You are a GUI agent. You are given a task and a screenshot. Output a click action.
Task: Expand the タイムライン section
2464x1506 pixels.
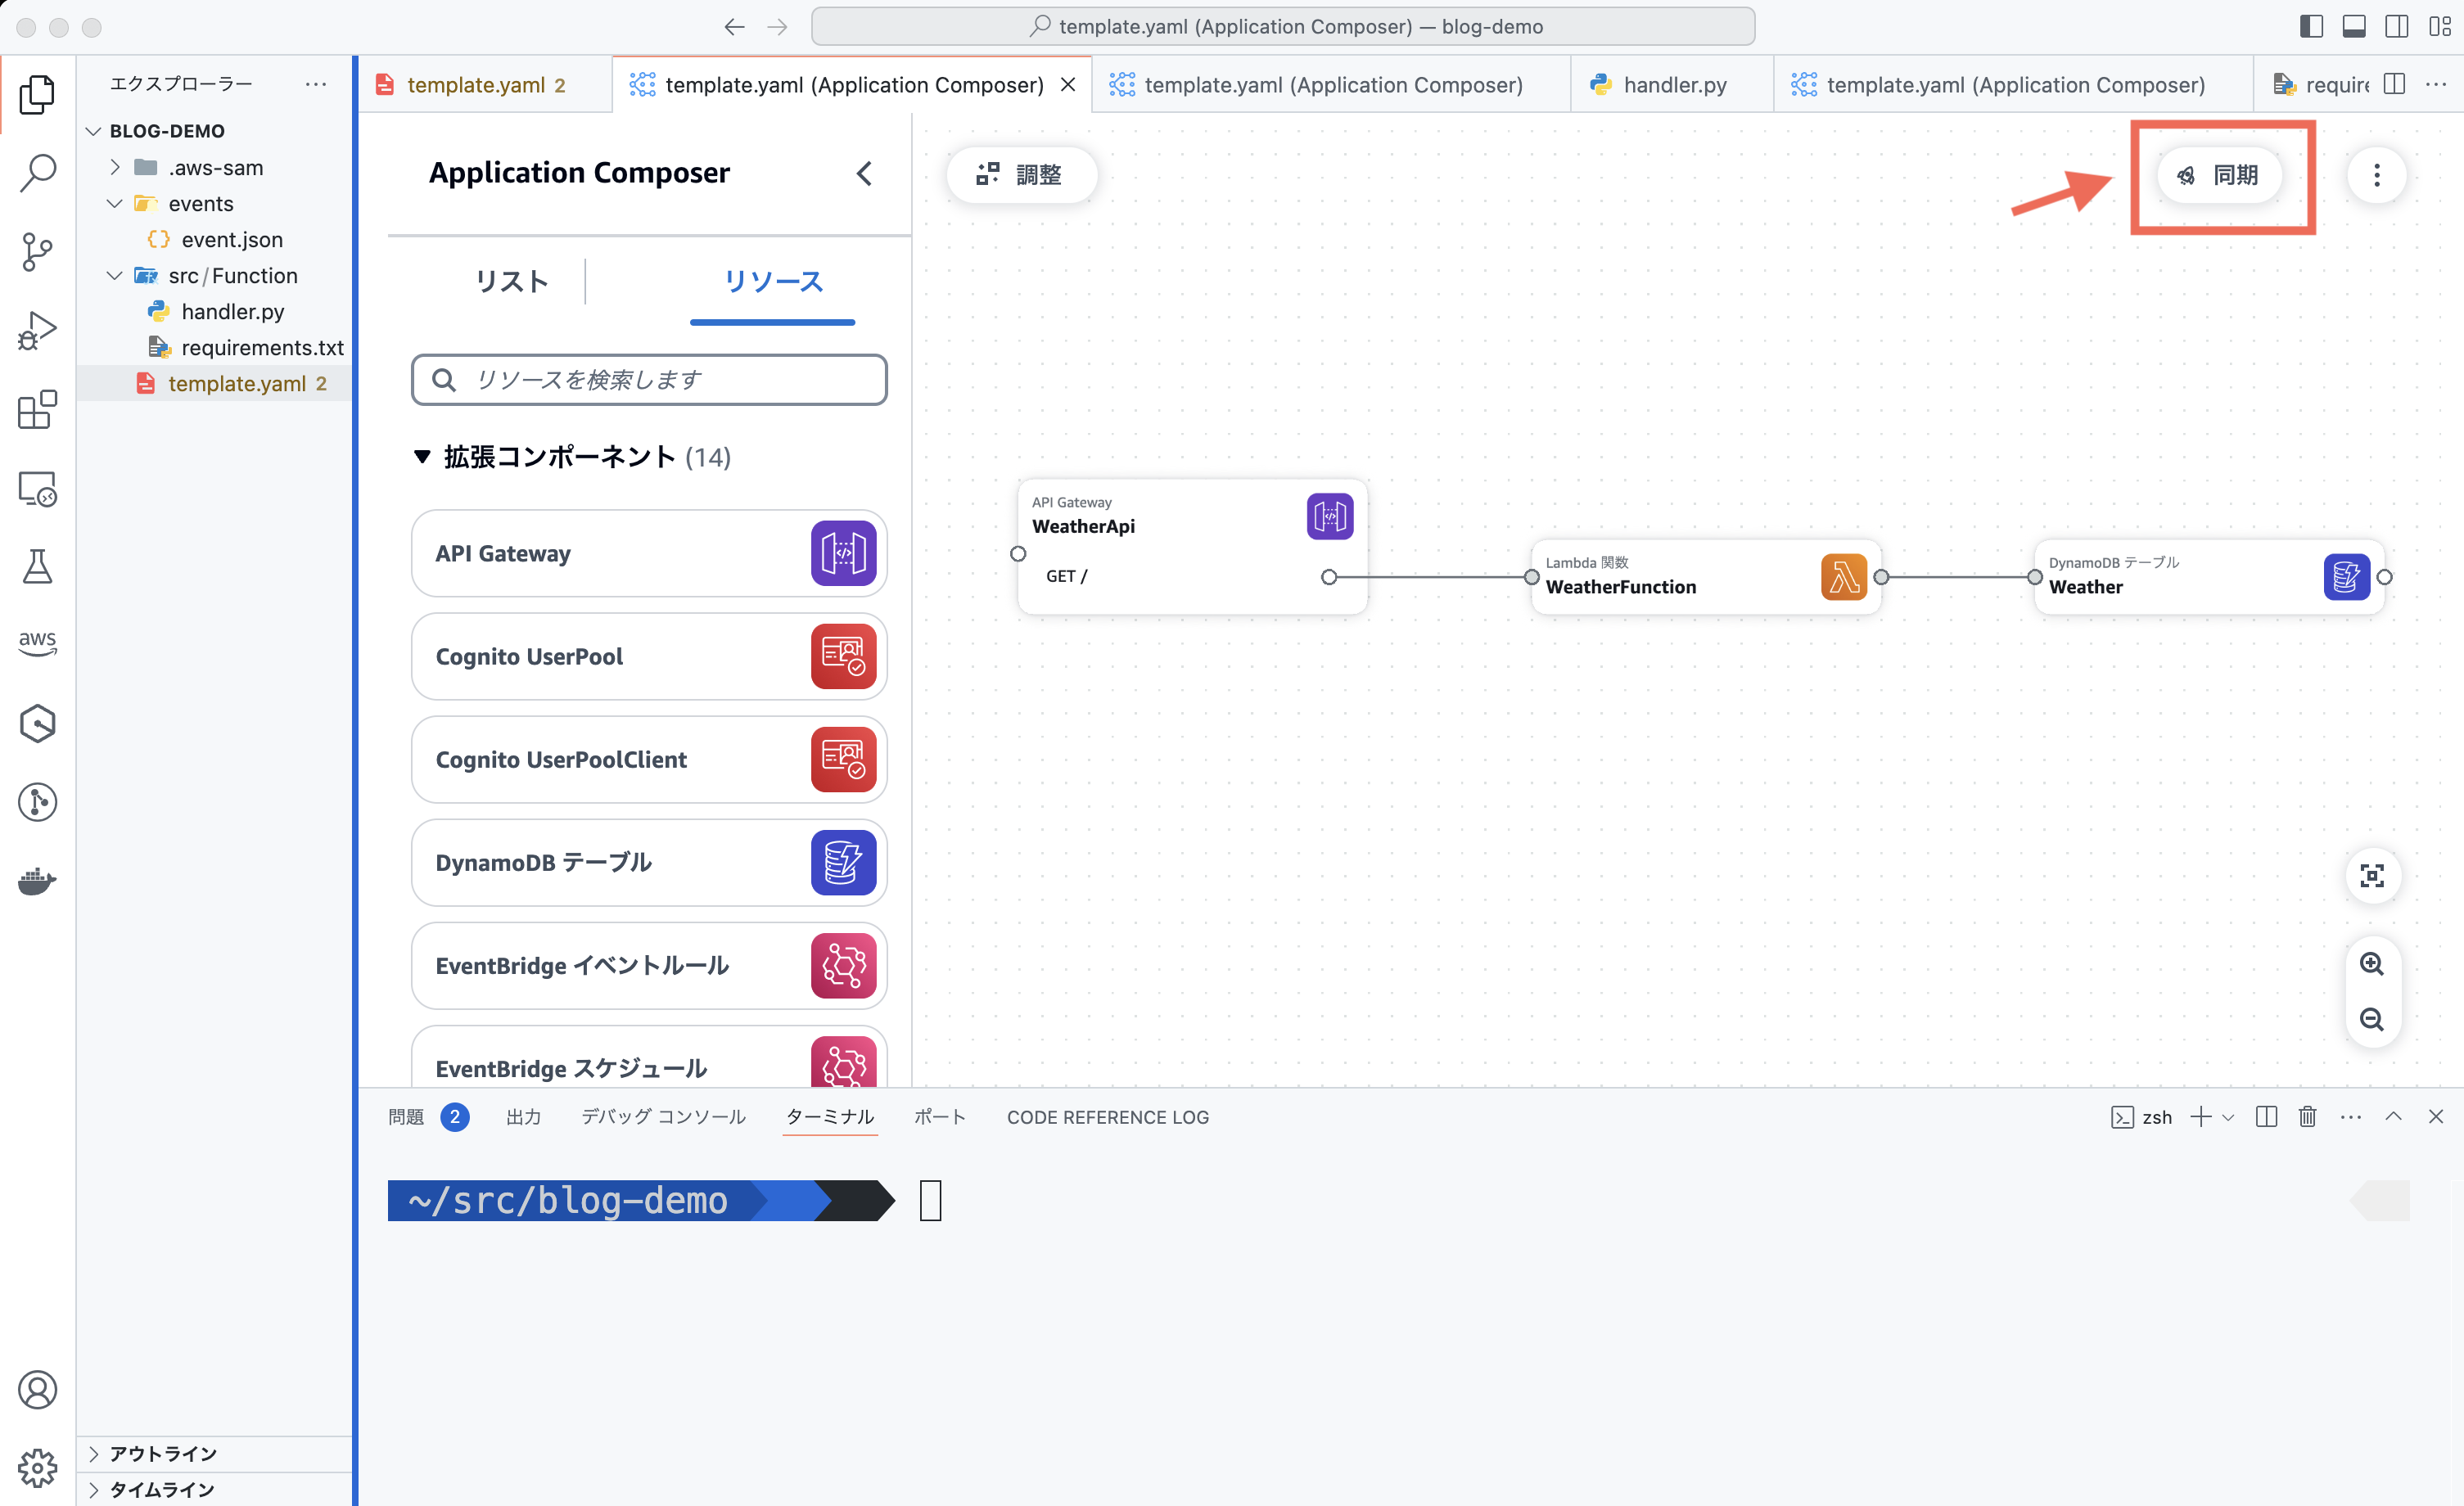point(94,1489)
